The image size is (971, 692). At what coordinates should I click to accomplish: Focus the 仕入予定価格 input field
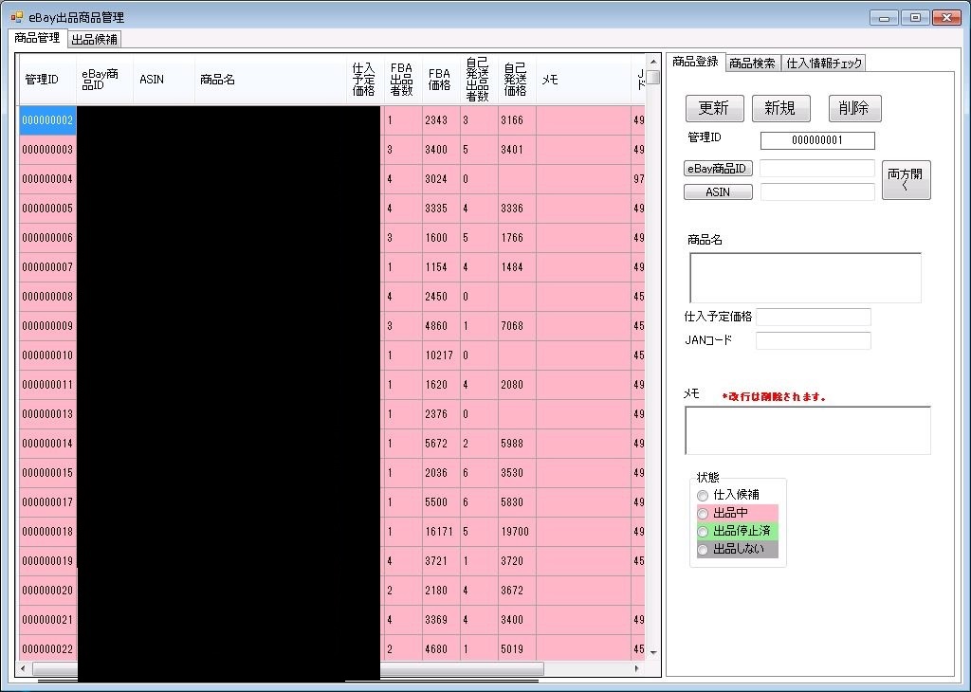[813, 317]
